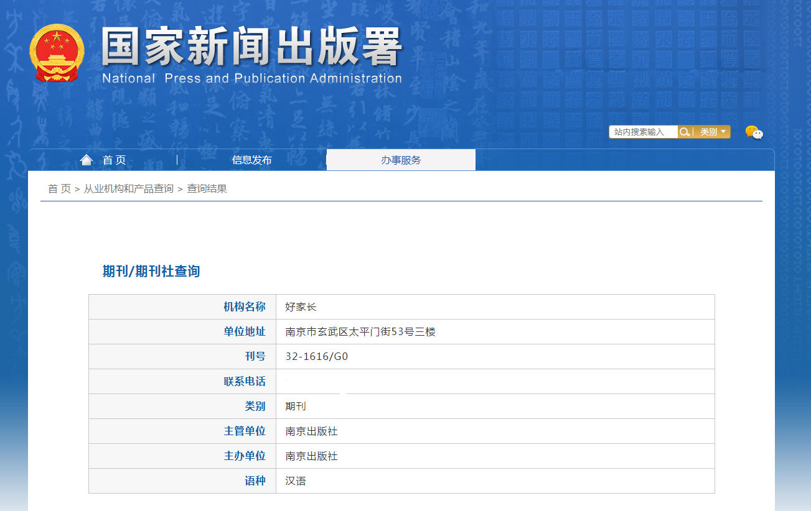Click the search magnifier icon
The width and height of the screenshot is (811, 511).
click(x=685, y=132)
